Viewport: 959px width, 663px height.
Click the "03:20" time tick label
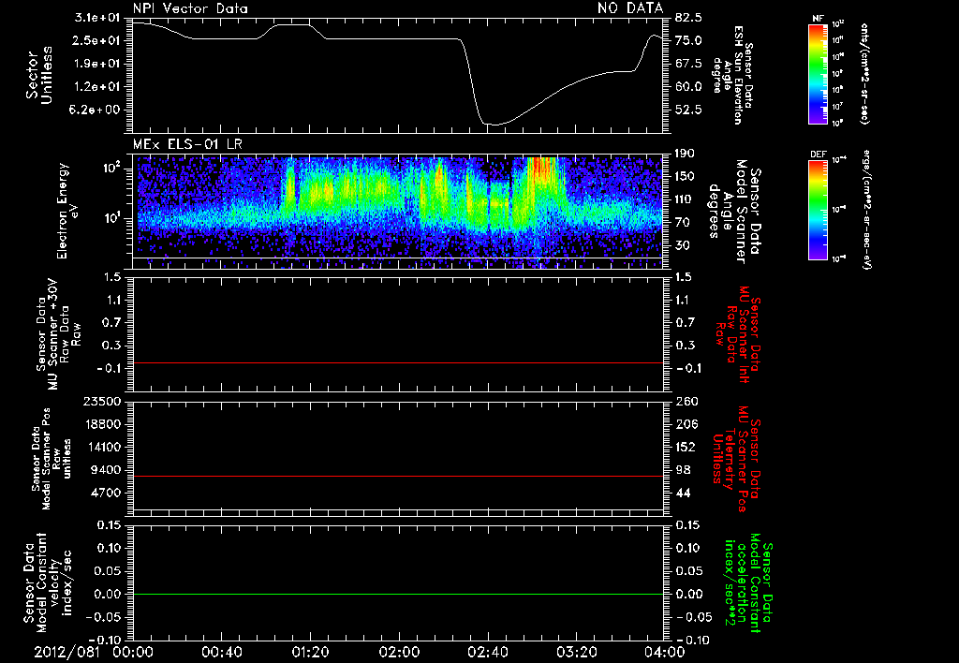point(576,652)
